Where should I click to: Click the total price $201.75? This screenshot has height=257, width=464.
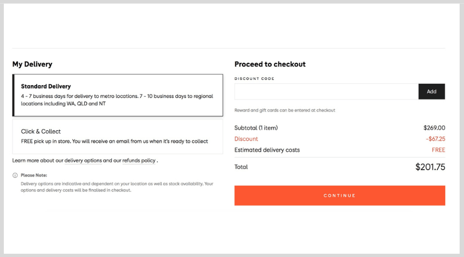coord(430,167)
